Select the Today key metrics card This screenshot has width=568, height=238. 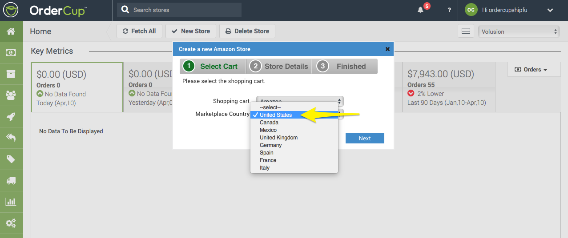[77, 87]
